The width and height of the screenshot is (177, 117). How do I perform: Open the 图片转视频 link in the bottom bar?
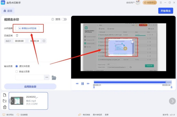coord(97,115)
